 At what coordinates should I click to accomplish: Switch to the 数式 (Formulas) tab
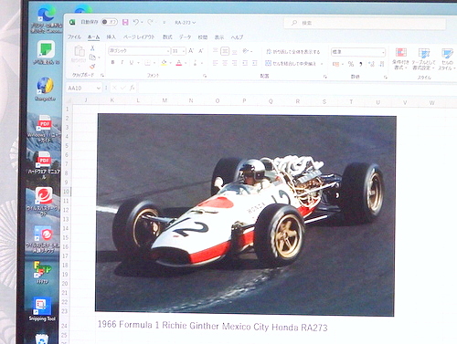[x=167, y=37]
